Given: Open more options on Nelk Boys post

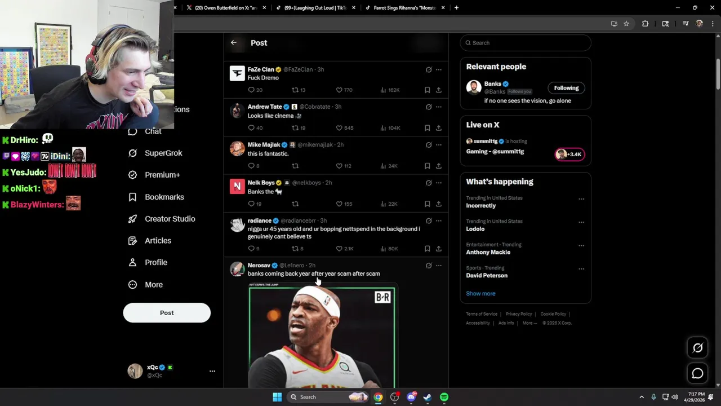Looking at the screenshot, I should [438, 183].
